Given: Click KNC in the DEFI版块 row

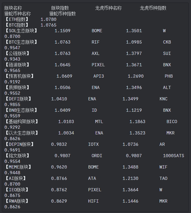Looking at the screenshot, I should click(164, 99).
